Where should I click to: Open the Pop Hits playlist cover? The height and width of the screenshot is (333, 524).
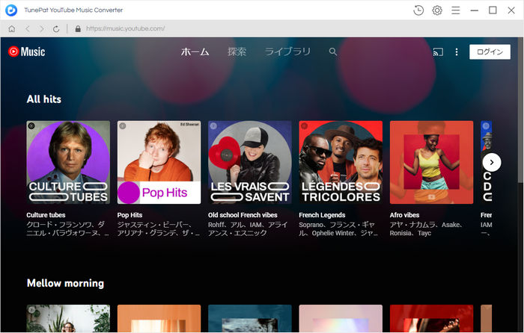point(159,162)
